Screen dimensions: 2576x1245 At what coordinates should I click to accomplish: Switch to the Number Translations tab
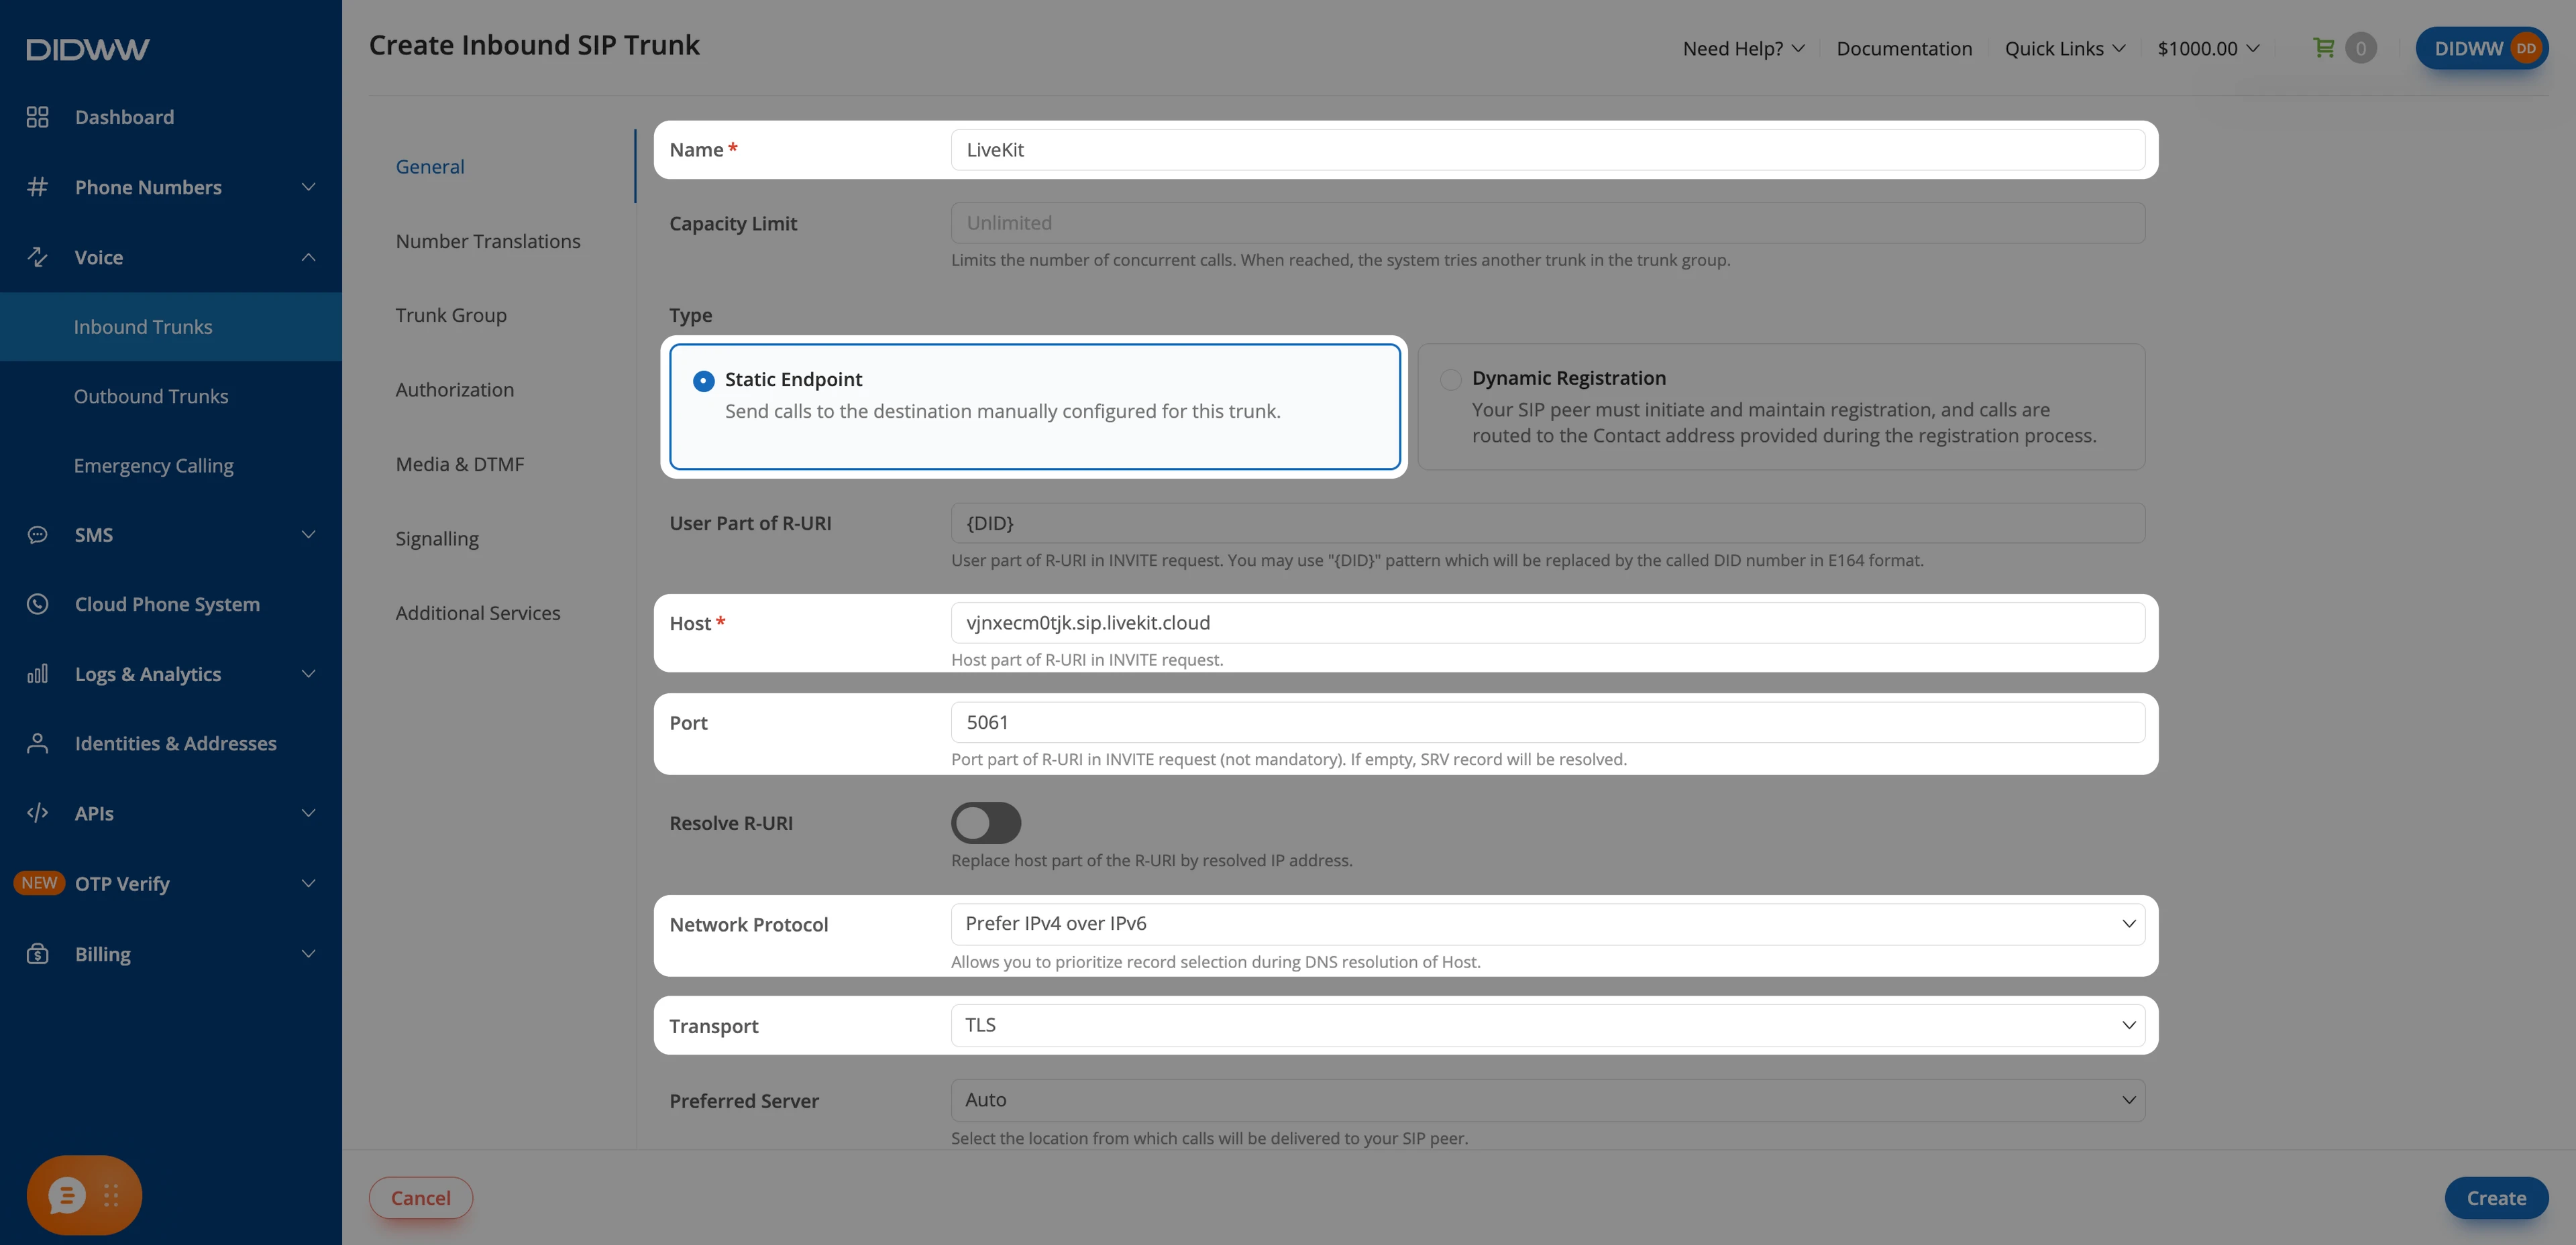(x=488, y=241)
